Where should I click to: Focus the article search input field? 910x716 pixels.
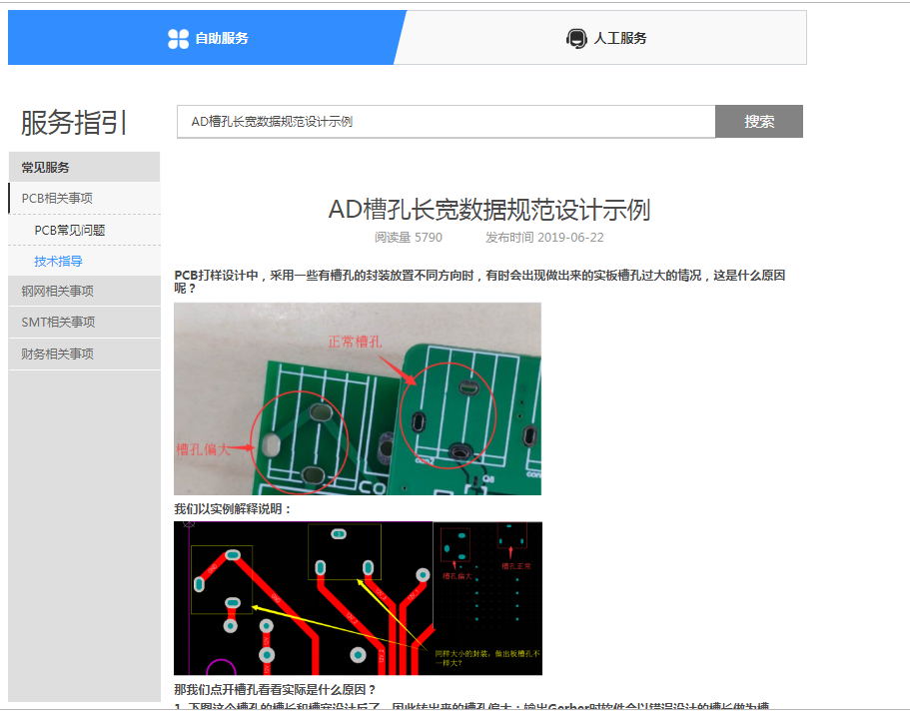click(446, 122)
